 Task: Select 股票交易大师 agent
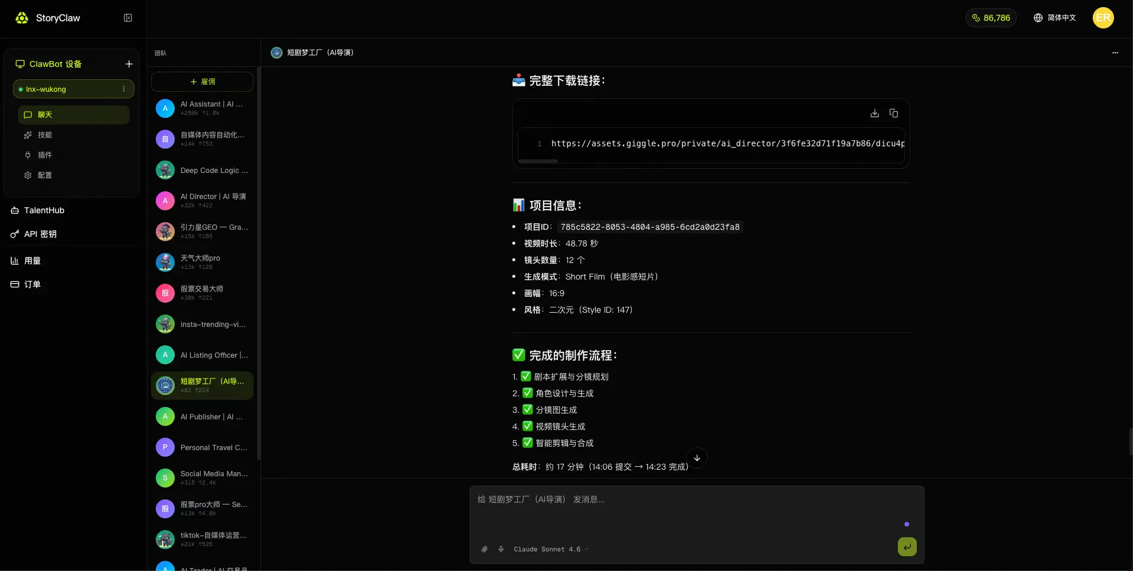click(x=202, y=293)
